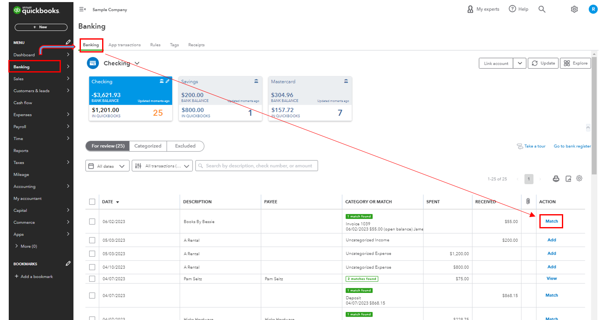Open the search magnifier icon

[x=542, y=9]
